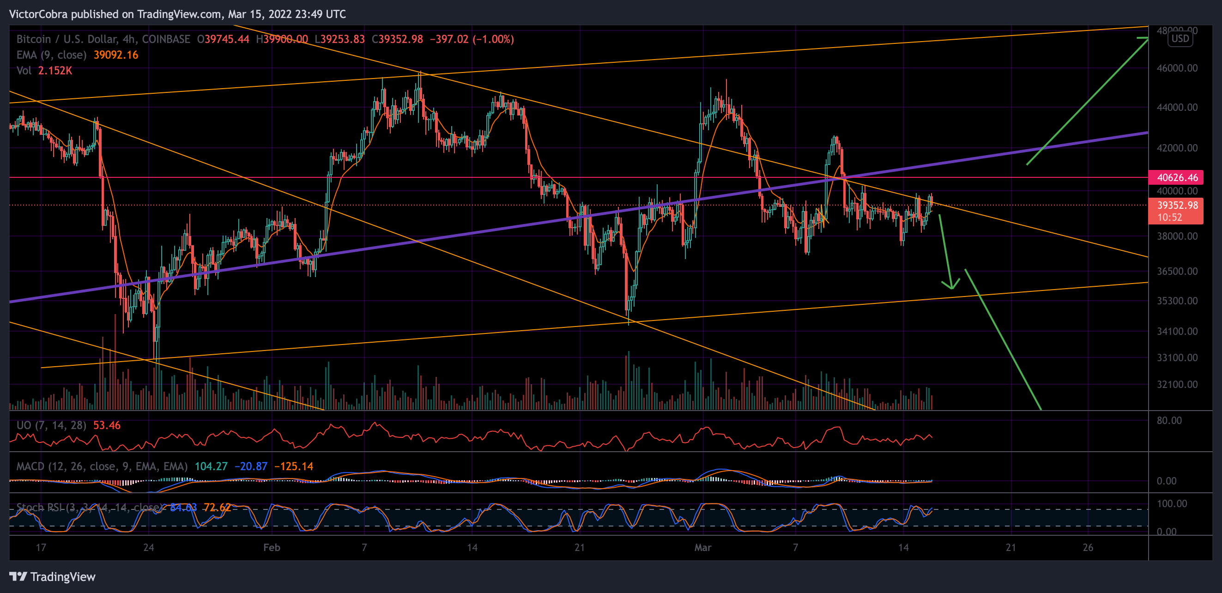Image resolution: width=1222 pixels, height=593 pixels.
Task: Click the MACD (12, 26, close, 9, EMA, EMA) label
Action: 102,466
